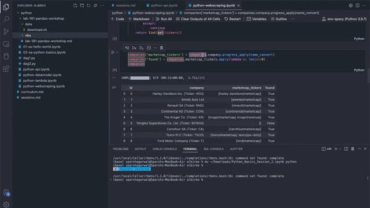Kill the terminal with trash icon
The image size is (370, 208).
coord(353,149)
